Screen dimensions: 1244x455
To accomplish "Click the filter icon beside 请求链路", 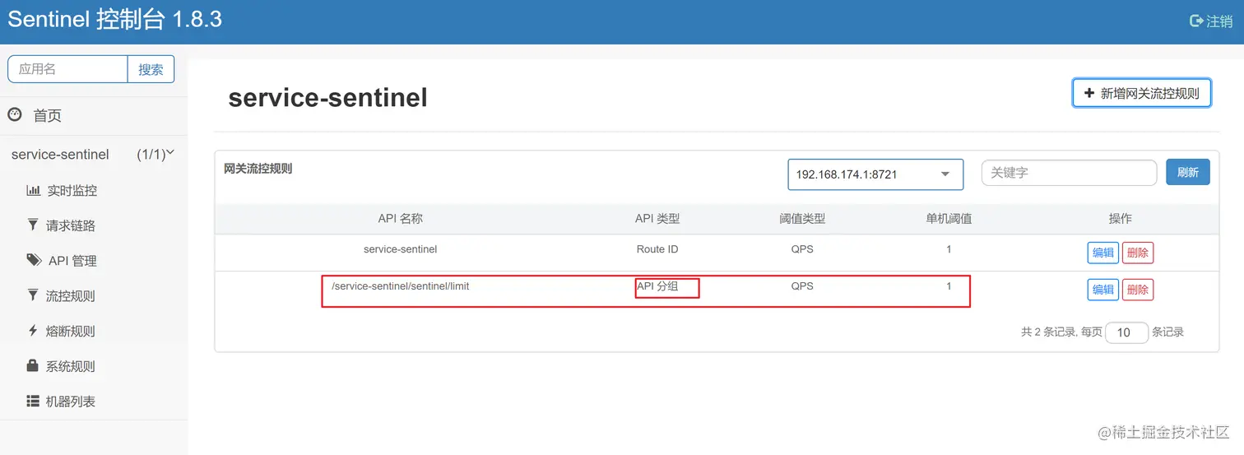I will pos(33,225).
